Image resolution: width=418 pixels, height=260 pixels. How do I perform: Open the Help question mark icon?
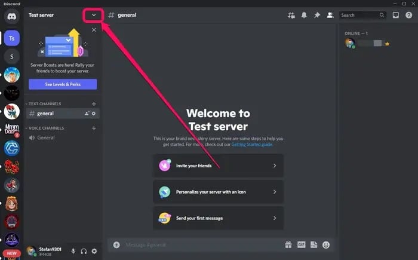point(408,15)
